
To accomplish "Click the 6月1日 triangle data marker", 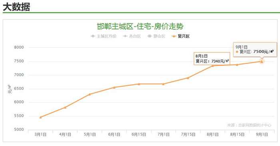I will [114, 87].
